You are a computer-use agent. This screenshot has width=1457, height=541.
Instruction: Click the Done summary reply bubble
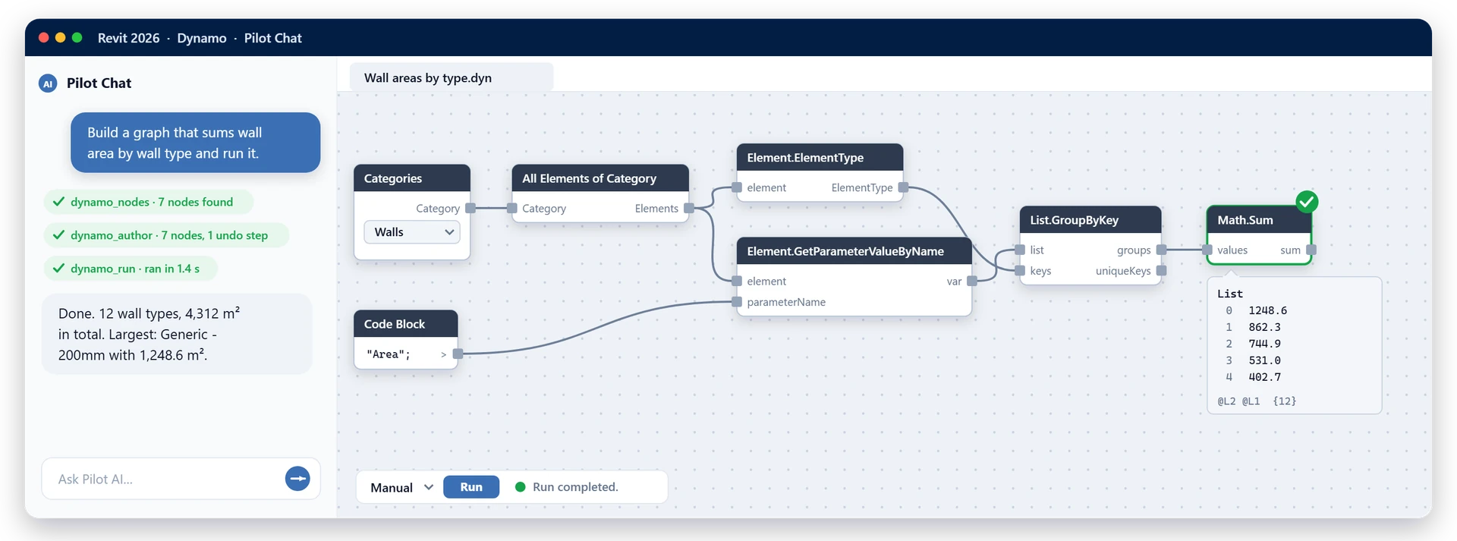(x=177, y=334)
